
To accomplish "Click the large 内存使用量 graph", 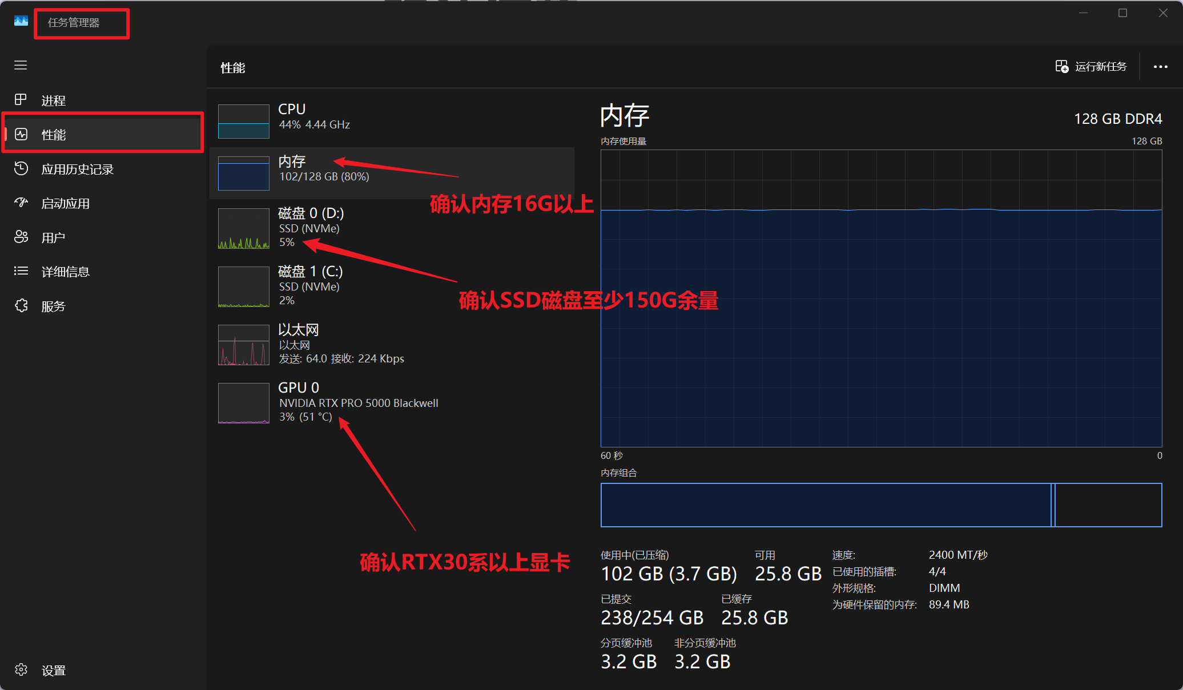I will tap(881, 298).
